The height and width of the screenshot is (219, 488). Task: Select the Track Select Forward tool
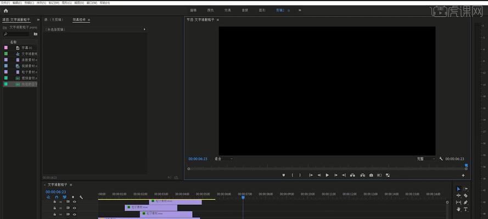[465, 188]
